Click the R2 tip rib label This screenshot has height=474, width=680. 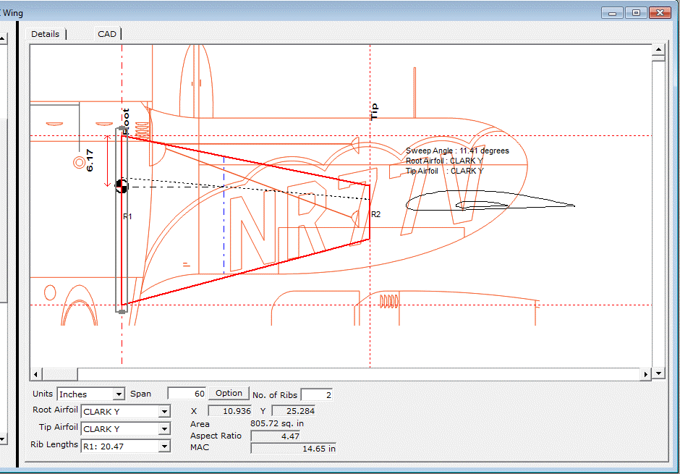[375, 215]
